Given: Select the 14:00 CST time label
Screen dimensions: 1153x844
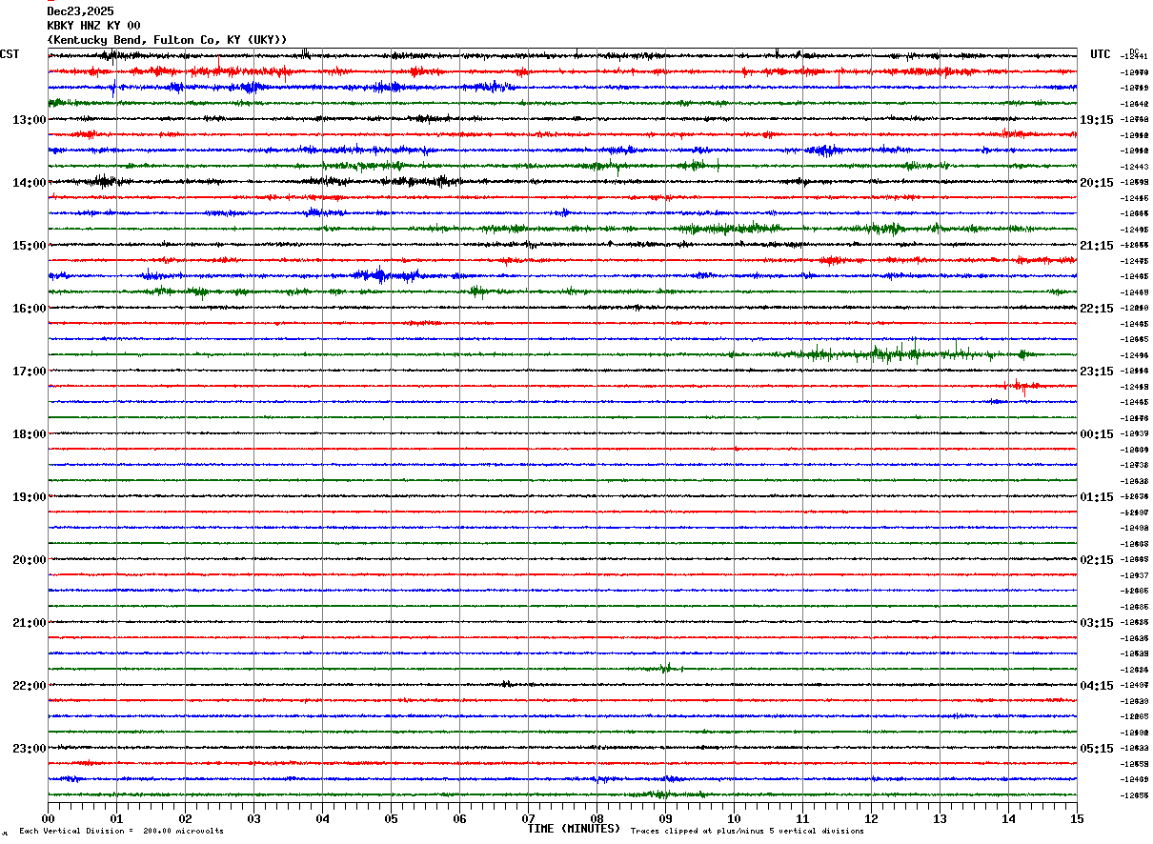Looking at the screenshot, I should (29, 183).
